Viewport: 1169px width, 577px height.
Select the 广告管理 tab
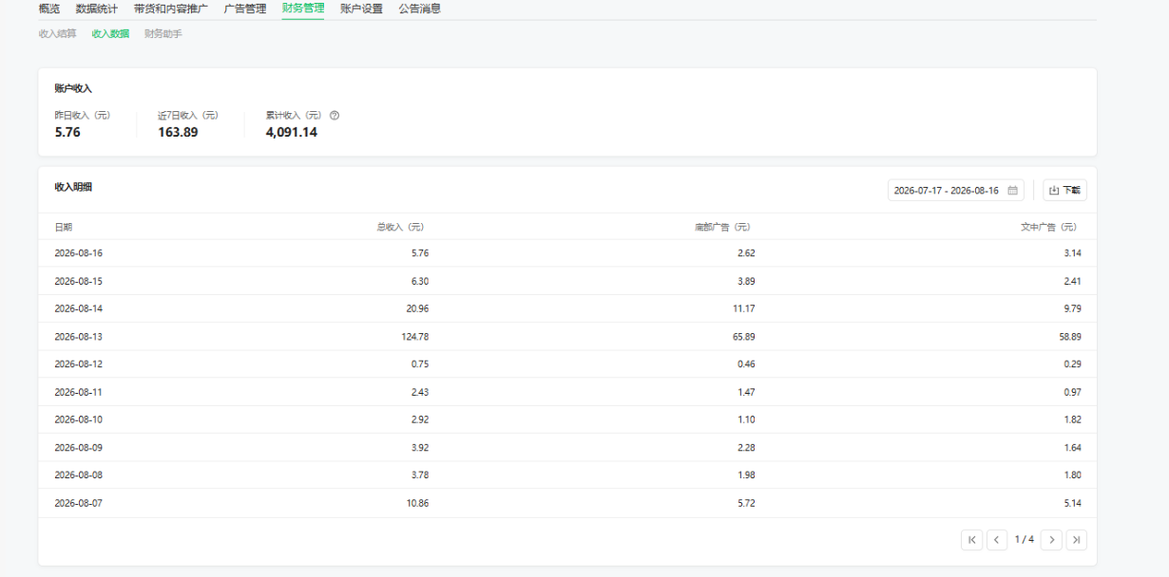click(245, 9)
